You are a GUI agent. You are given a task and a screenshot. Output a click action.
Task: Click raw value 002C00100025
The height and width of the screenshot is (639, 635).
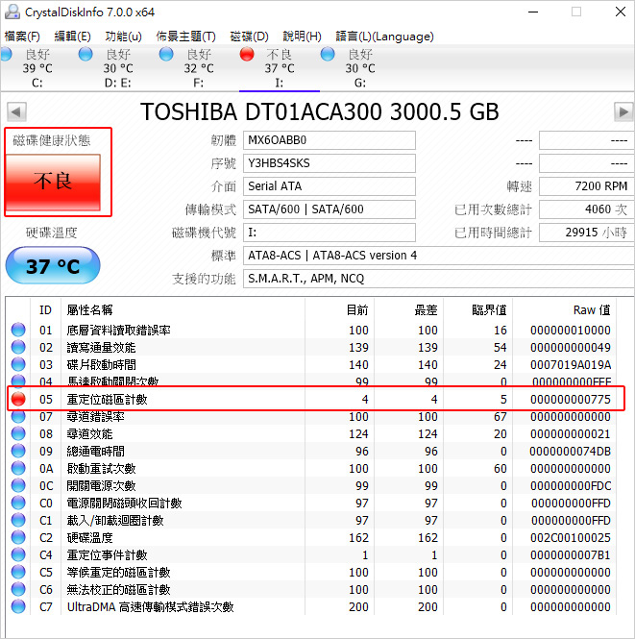(571, 538)
